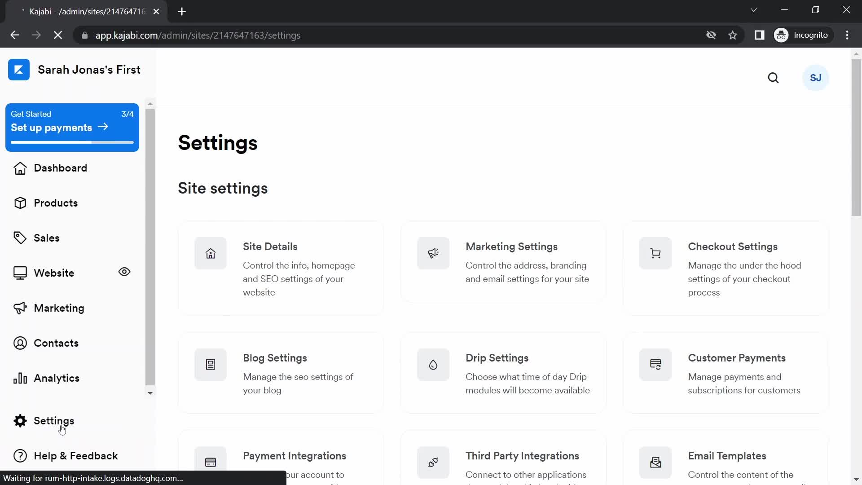Click the Third Party Integrations plug icon
The height and width of the screenshot is (485, 862).
[x=433, y=463]
